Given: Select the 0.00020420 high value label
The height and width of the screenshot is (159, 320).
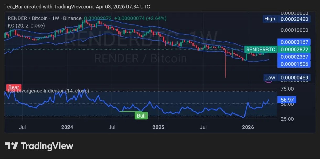Looking at the screenshot, I should pyautogui.click(x=294, y=19).
